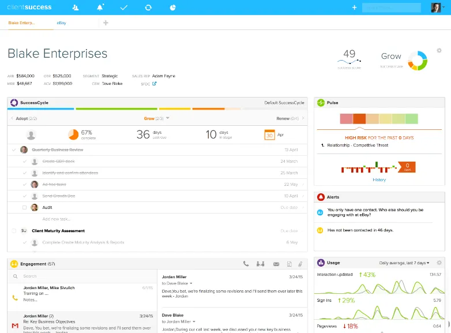Viewport: 451px width, 333px height.
Task: Click the 67% complete pie indicator
Action: click(x=73, y=134)
